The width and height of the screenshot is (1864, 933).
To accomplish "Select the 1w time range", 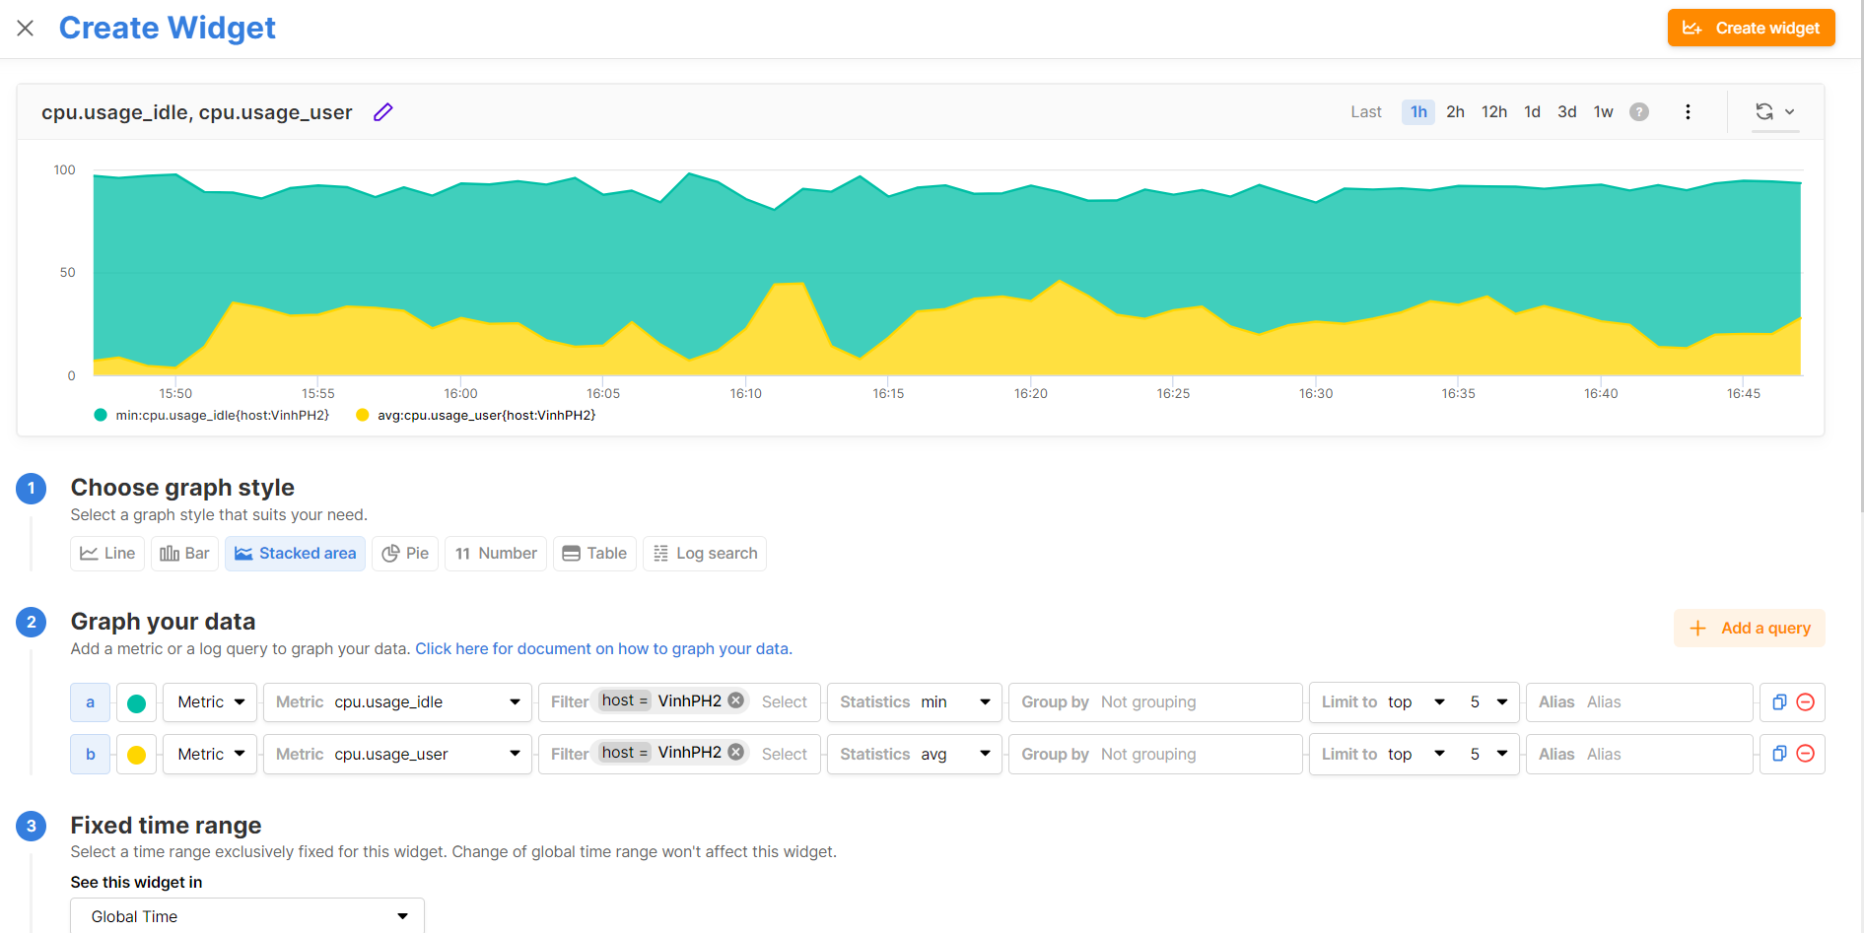I will pos(1603,112).
